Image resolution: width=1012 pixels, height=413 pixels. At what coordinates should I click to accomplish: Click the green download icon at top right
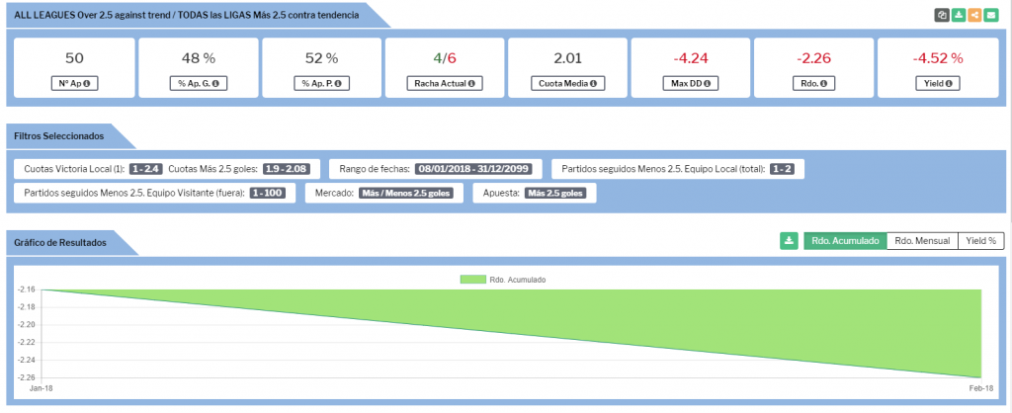tap(958, 15)
